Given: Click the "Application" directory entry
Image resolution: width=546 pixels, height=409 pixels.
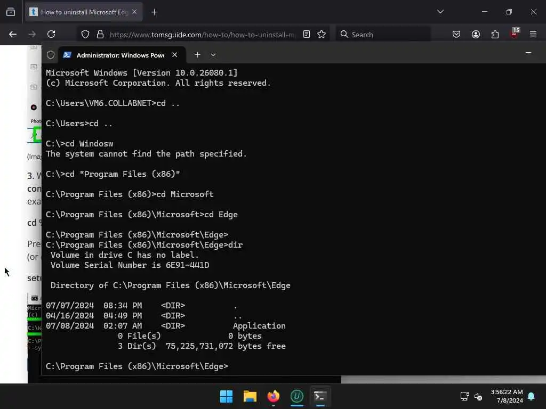Looking at the screenshot, I should (259, 326).
